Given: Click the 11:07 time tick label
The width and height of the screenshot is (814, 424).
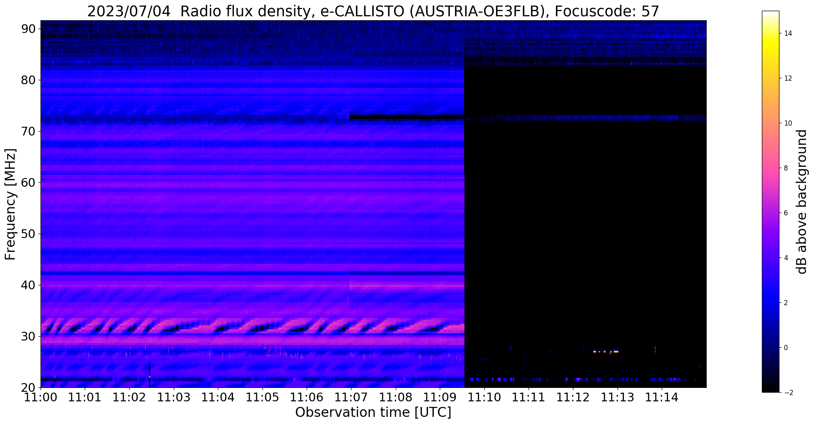Looking at the screenshot, I should point(351,397).
